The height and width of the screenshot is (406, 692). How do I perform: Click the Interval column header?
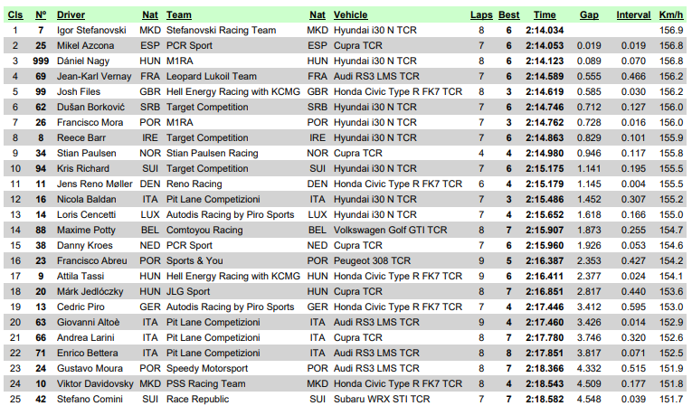633,15
